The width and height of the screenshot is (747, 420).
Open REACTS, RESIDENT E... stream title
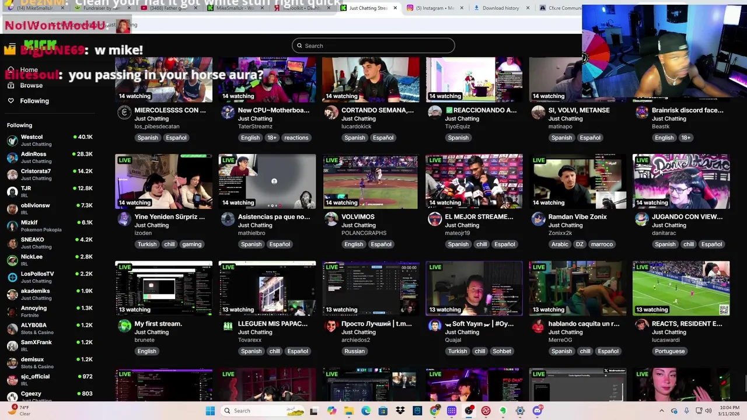click(x=687, y=324)
